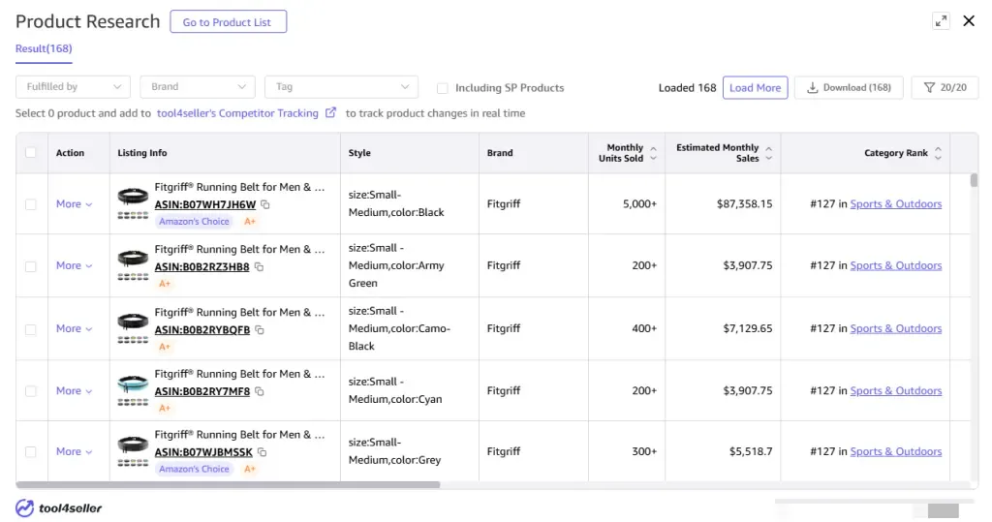
Task: Sort by Category Rank arrows
Action: (938, 153)
